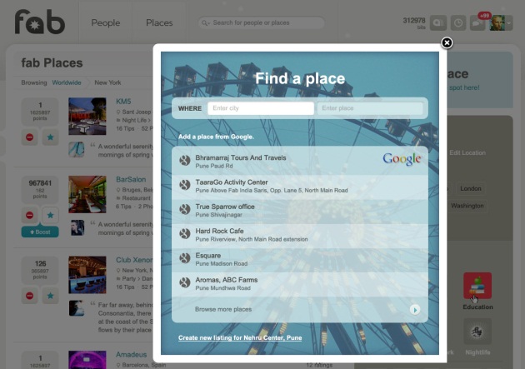Click the reviewer avatar under KM5
Screen dimensions: 525x369
(77, 150)
